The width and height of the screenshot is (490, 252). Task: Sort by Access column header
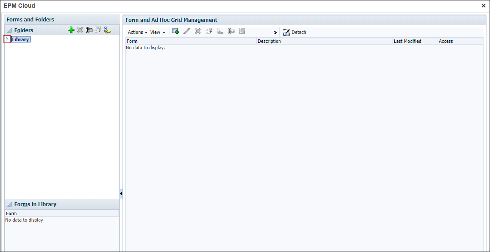coord(460,41)
